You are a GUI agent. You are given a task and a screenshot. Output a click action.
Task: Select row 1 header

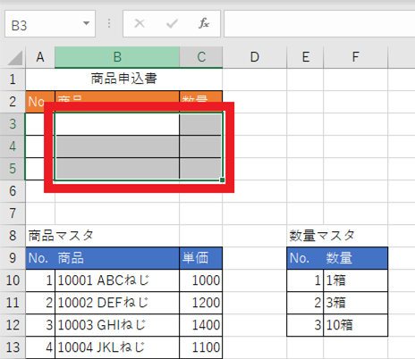13,79
